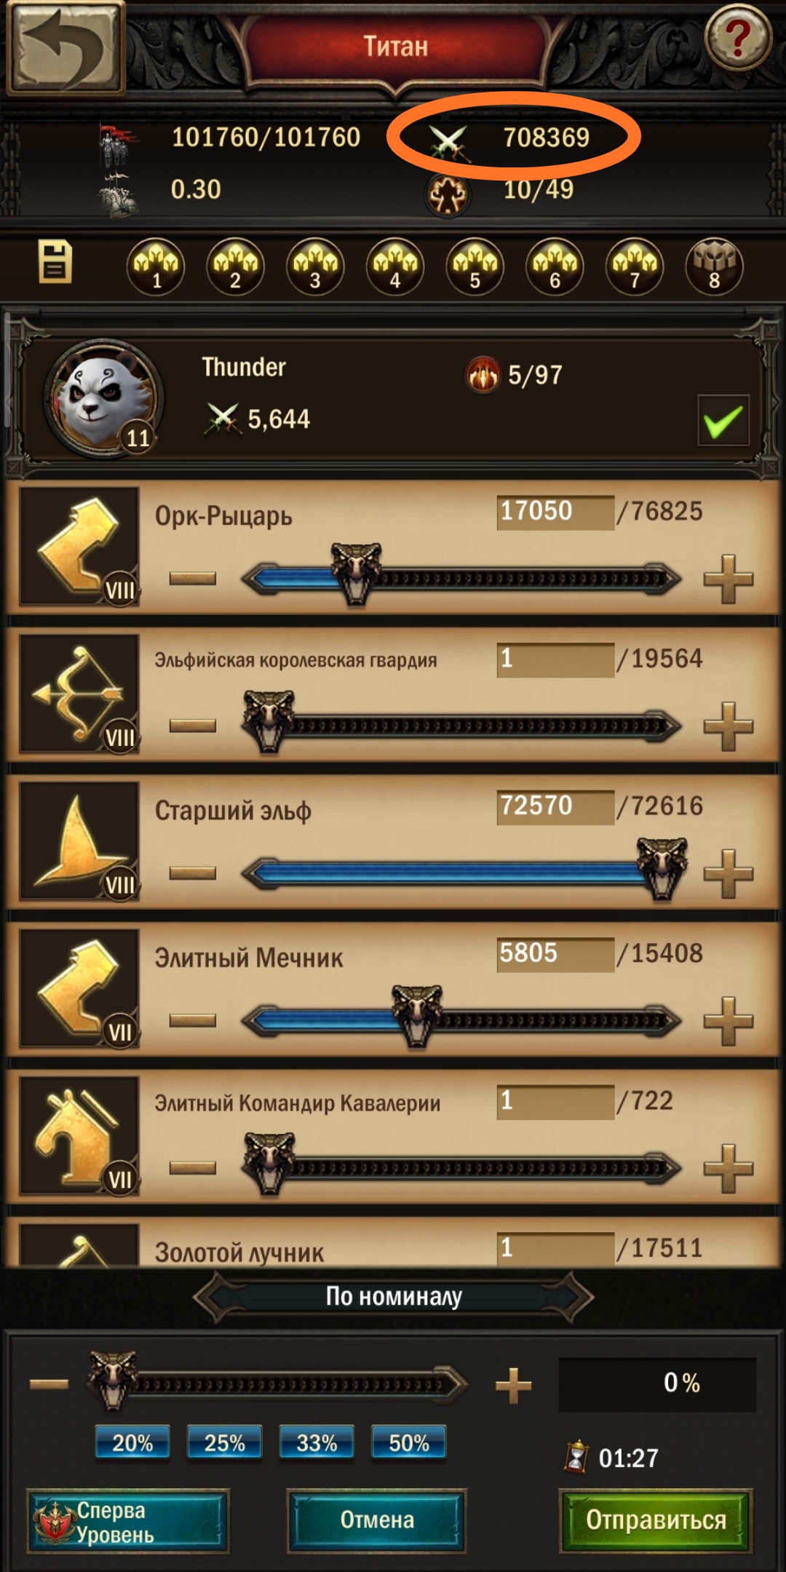This screenshot has width=786, height=1572.
Task: Click right arrow of По номиналу selector
Action: tap(573, 1297)
